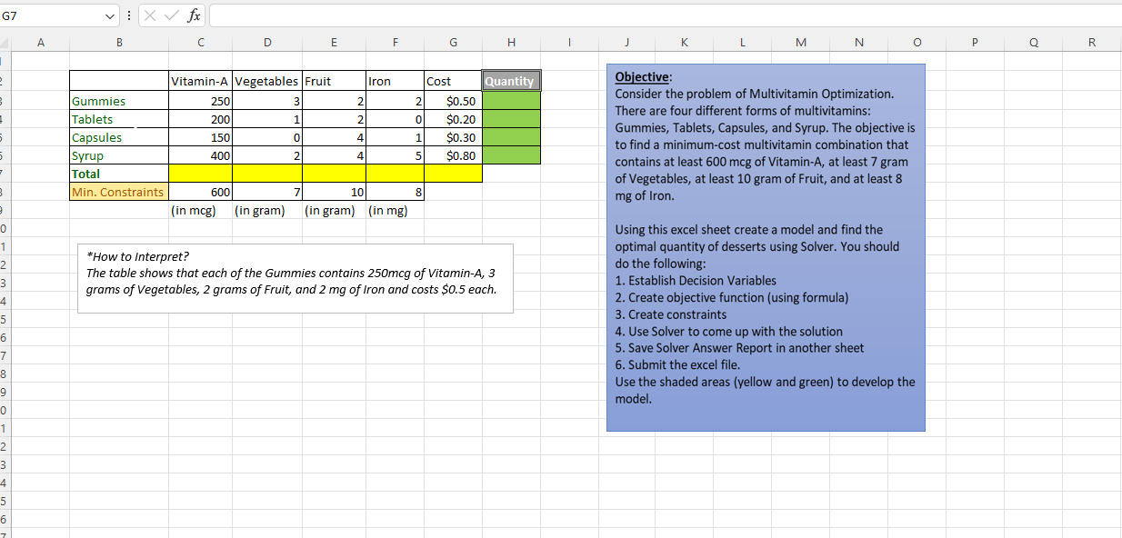
Task: Open the Name Box dropdown arrow
Action: click(109, 15)
